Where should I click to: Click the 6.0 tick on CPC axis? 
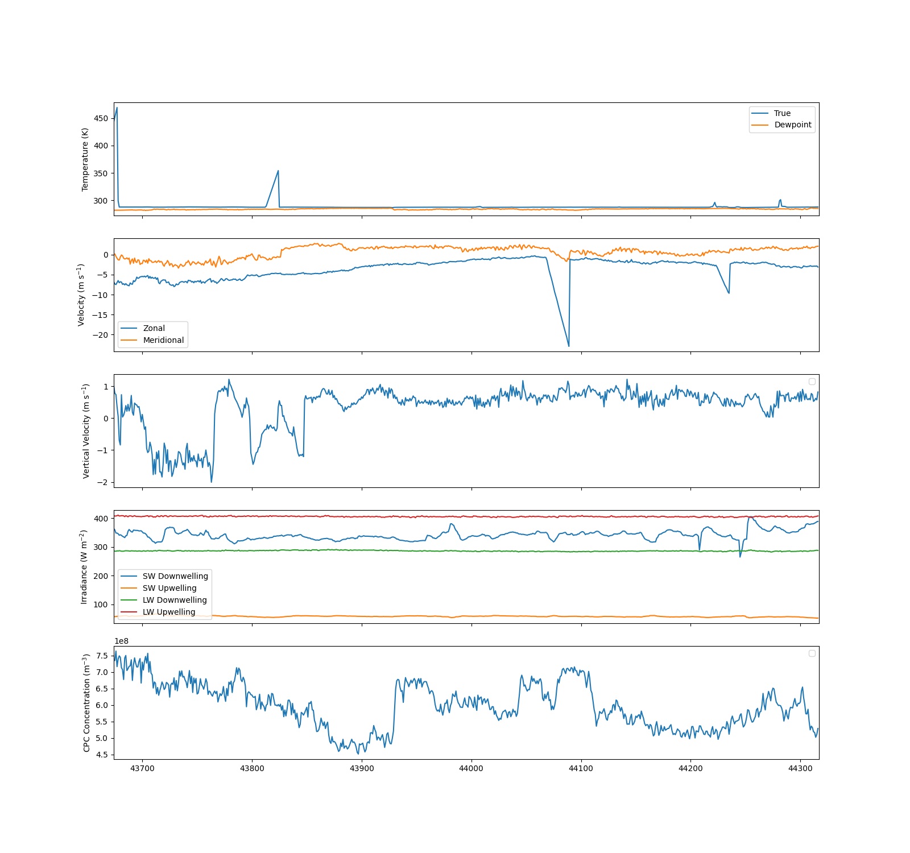pos(102,705)
